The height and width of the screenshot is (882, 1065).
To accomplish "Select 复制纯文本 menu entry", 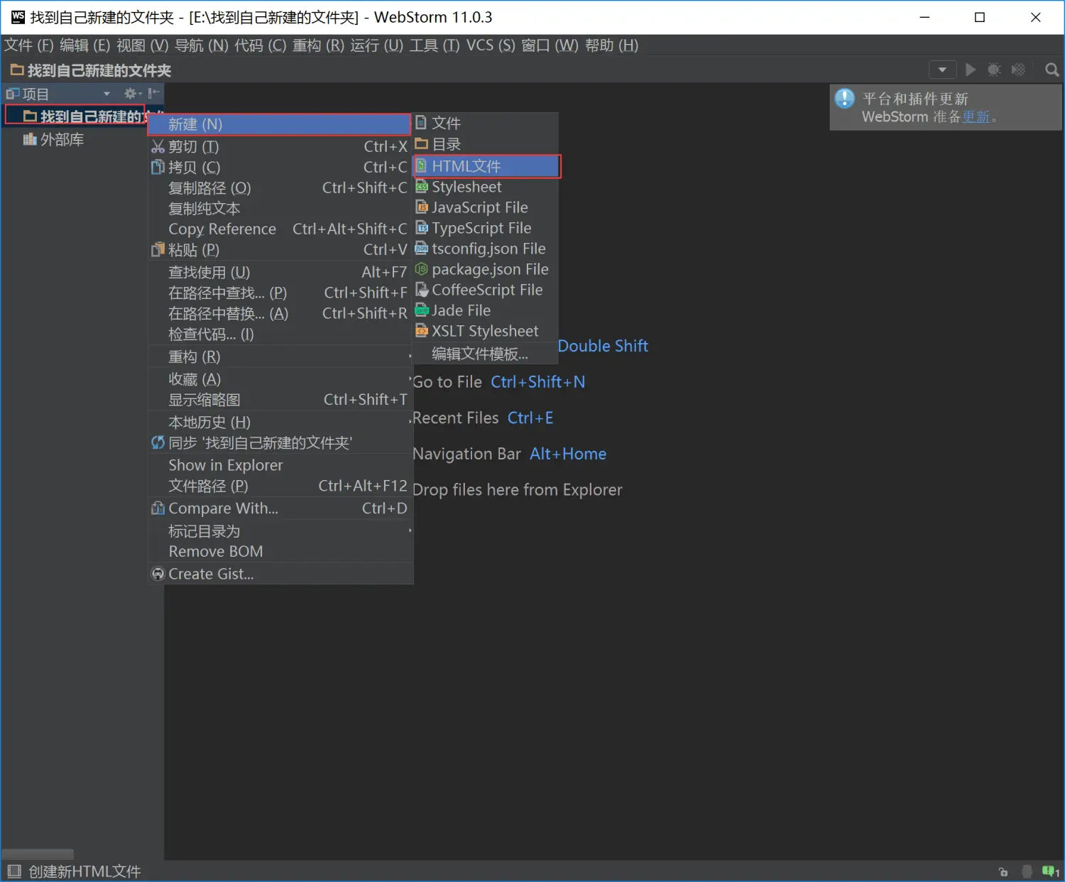I will (x=280, y=209).
